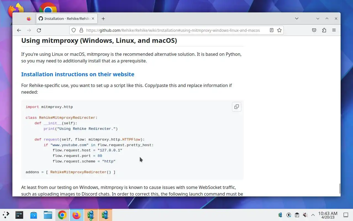
Task: Click the forward navigation arrow
Action: click(x=29, y=30)
